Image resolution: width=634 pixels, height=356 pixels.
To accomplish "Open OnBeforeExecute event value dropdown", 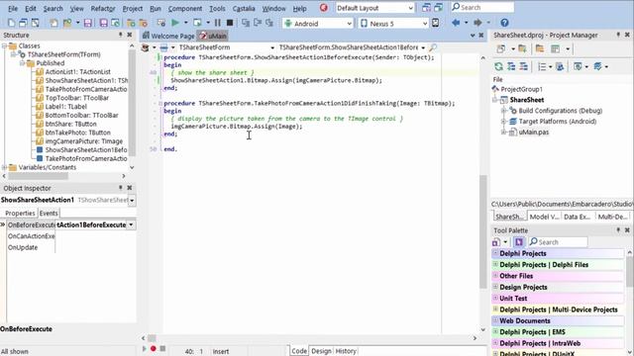I will [131, 224].
